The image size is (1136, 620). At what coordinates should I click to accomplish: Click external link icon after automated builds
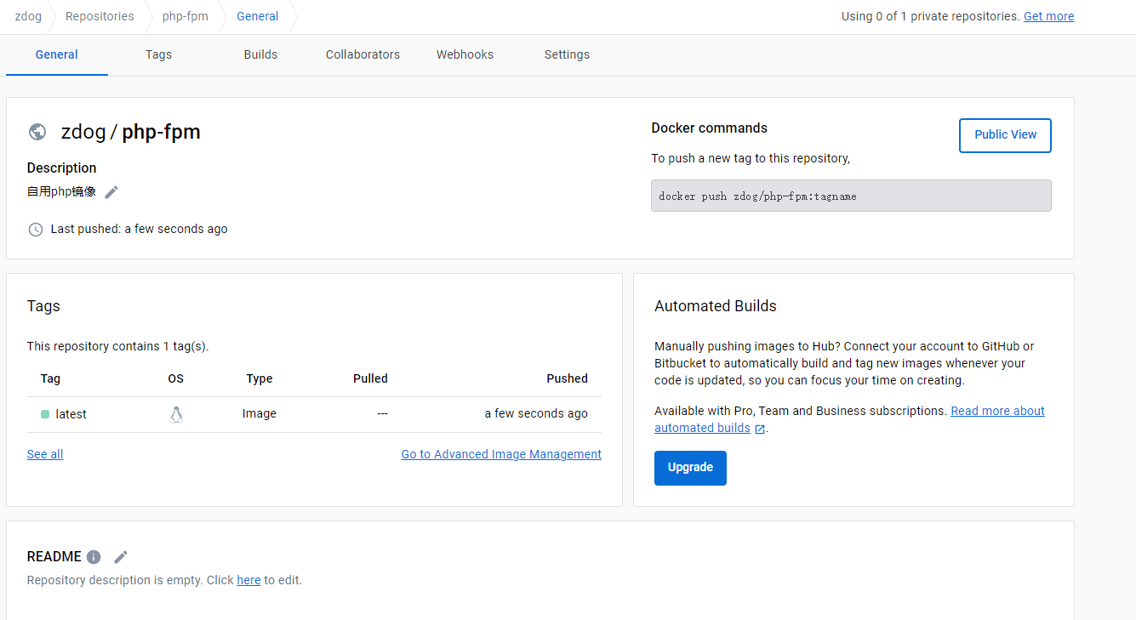click(x=759, y=429)
